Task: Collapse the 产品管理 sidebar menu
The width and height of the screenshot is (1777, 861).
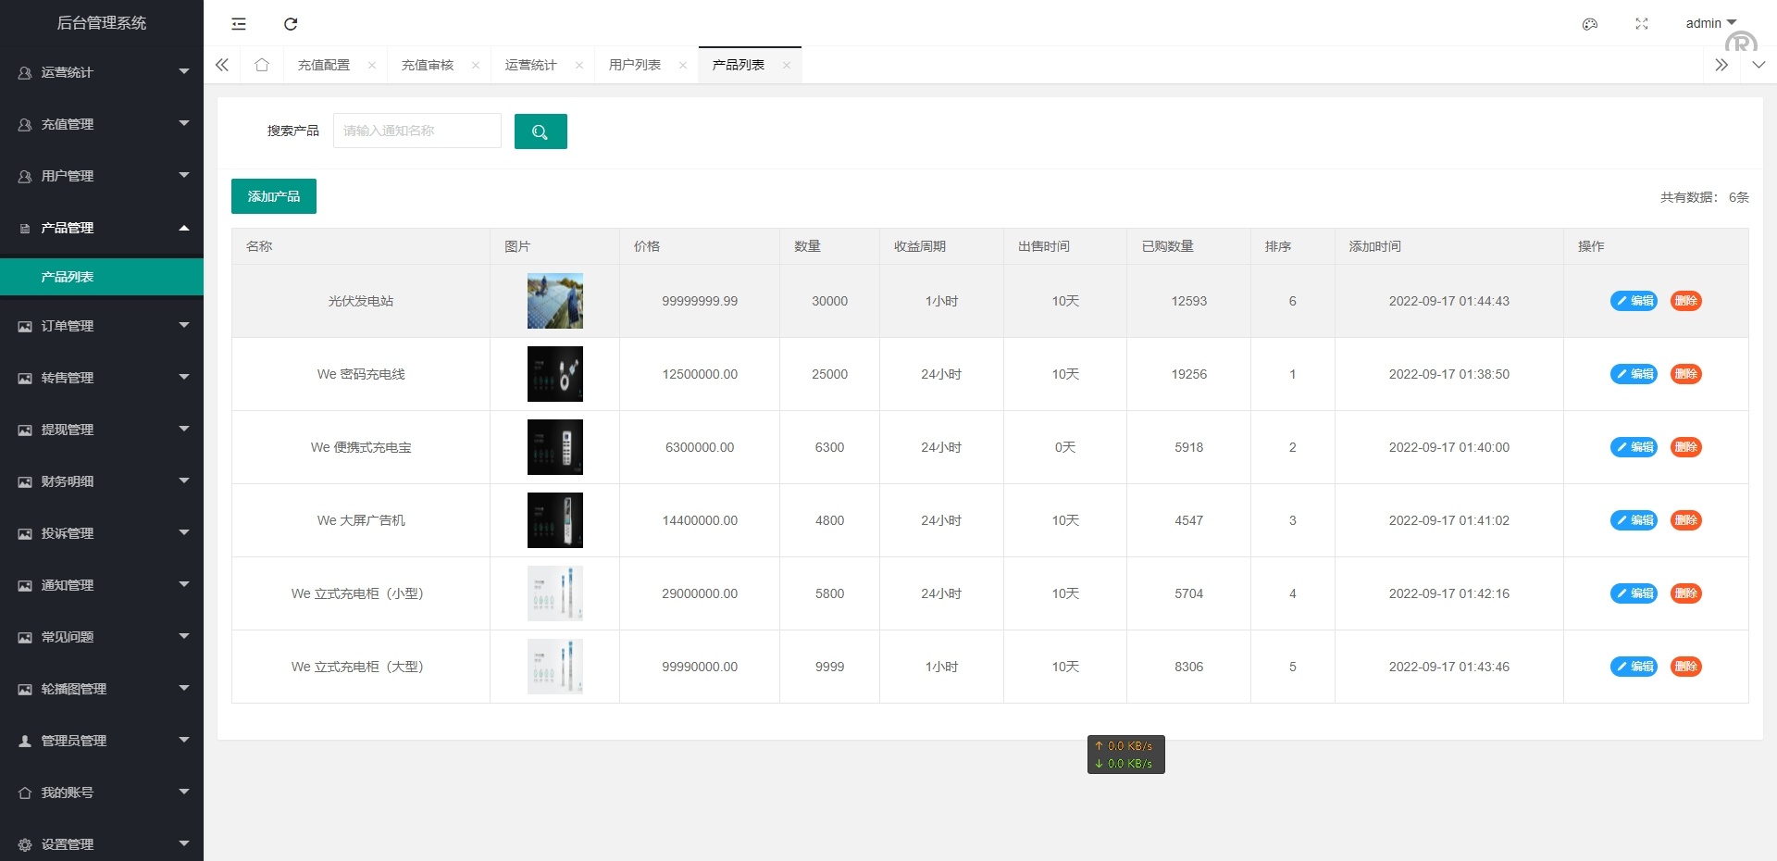Action: (102, 228)
